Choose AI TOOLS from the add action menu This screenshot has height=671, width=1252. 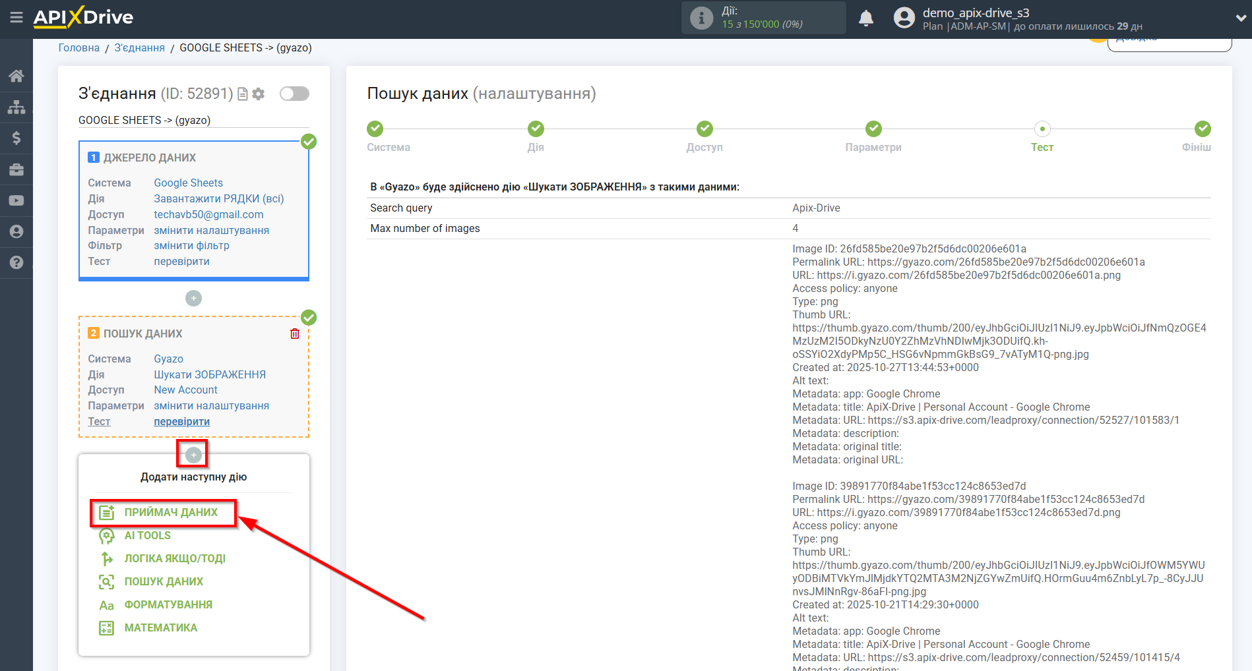click(x=147, y=535)
